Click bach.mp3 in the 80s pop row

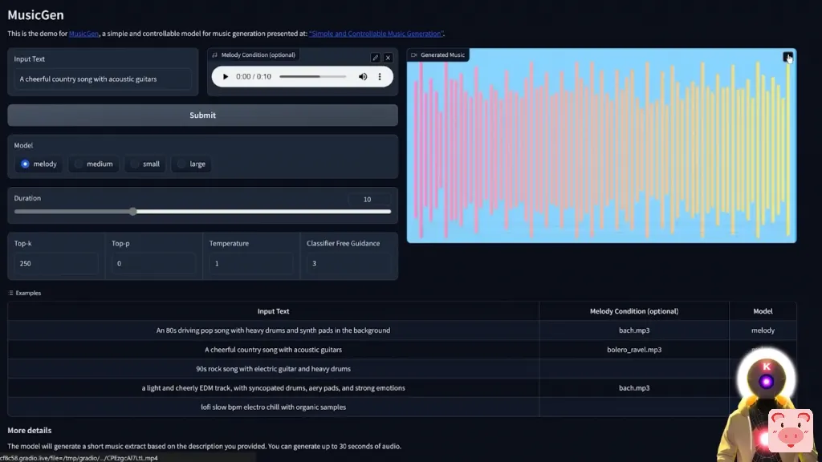tap(634, 330)
